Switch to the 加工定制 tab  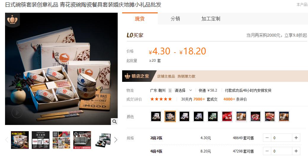[x=211, y=19]
